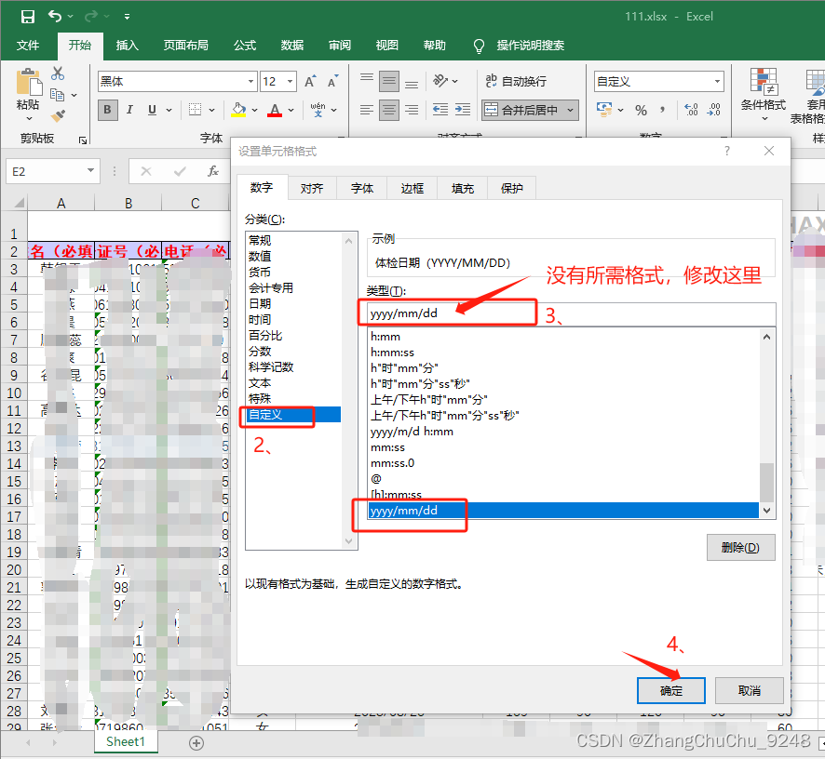Click the insert function fx icon
This screenshot has width=825, height=759.
212,171
